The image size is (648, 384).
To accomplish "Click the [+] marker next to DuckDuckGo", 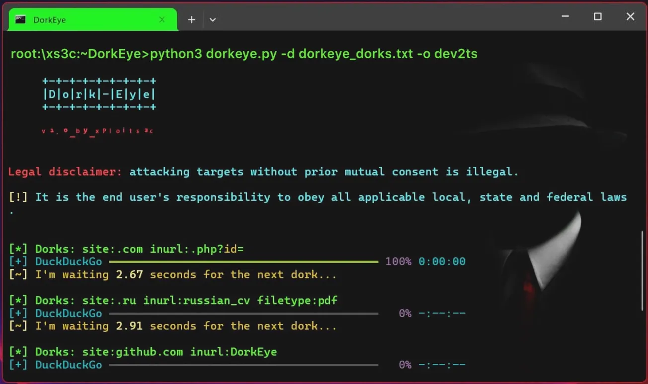I will click(x=18, y=261).
